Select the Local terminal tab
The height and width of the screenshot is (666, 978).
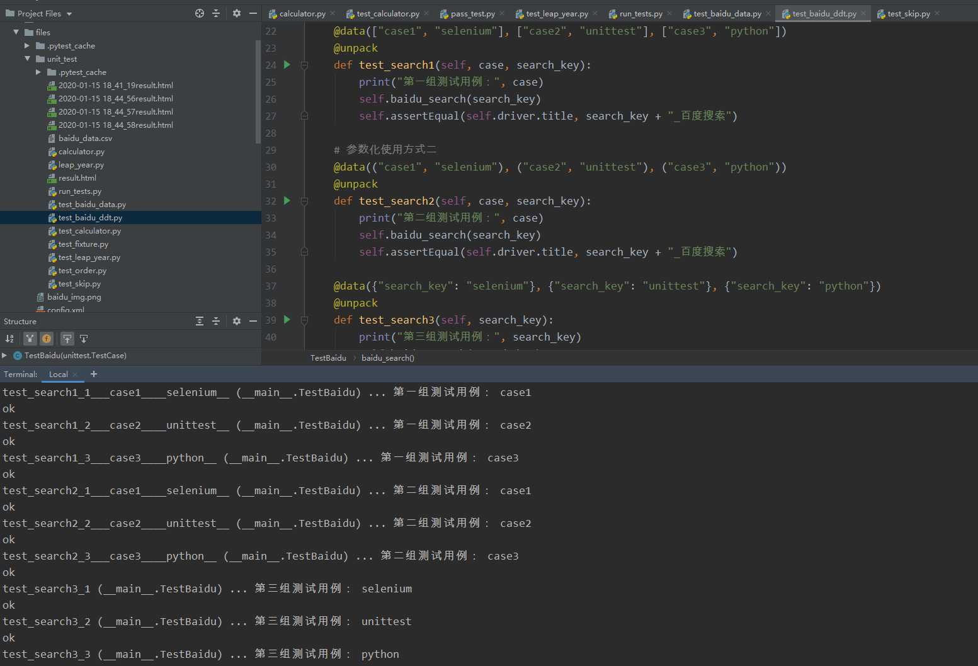pos(59,374)
